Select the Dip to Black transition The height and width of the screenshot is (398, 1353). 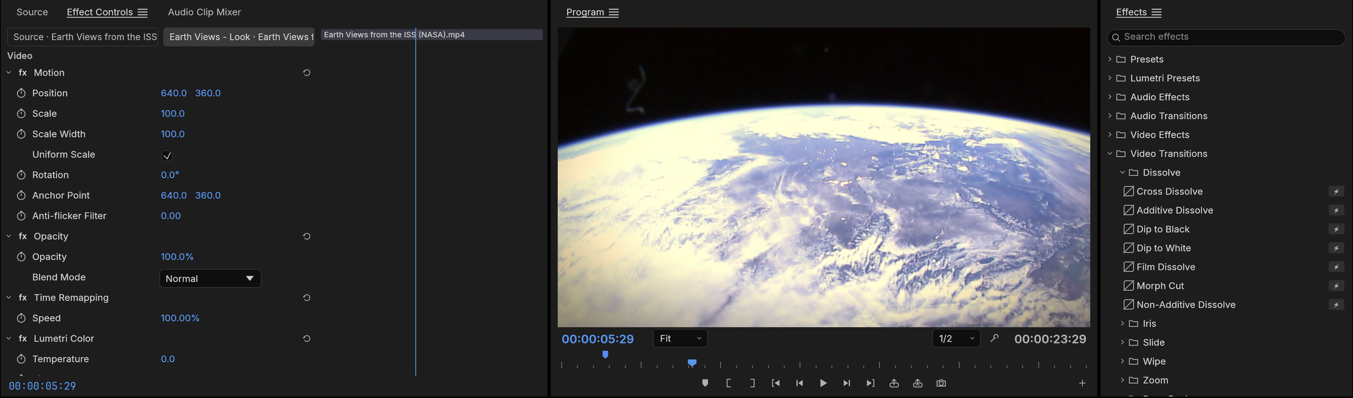pos(1163,229)
